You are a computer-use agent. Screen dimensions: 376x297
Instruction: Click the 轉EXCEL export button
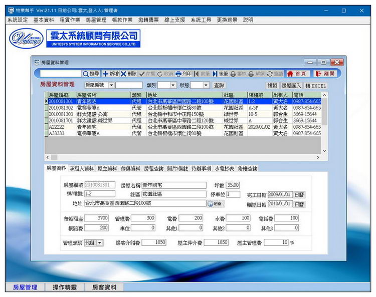coord(315,86)
